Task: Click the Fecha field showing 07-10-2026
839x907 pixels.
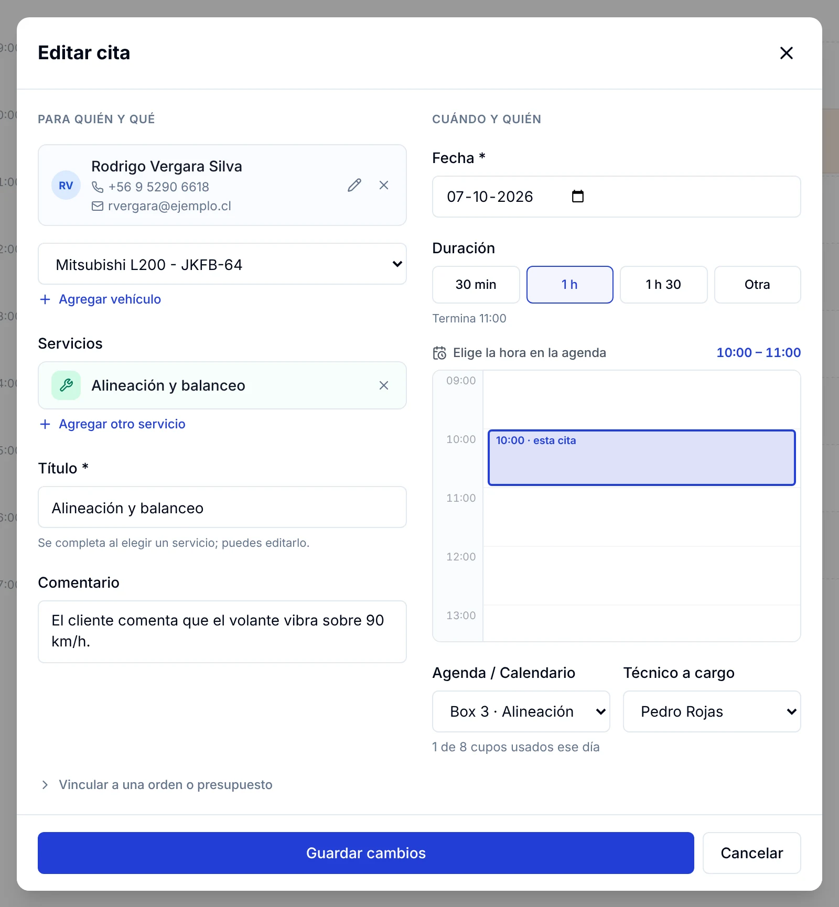Action: tap(616, 197)
